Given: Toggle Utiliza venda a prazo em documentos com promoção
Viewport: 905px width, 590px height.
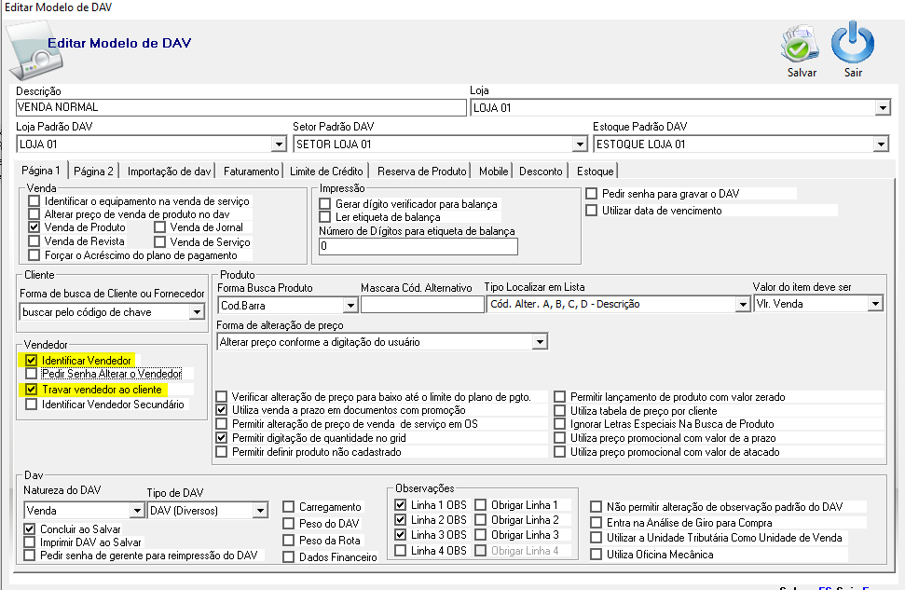Looking at the screenshot, I should (x=222, y=410).
